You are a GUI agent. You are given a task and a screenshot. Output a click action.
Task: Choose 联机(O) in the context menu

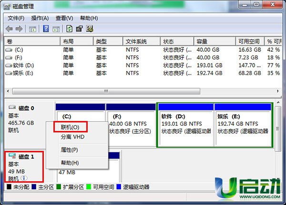[71, 127]
